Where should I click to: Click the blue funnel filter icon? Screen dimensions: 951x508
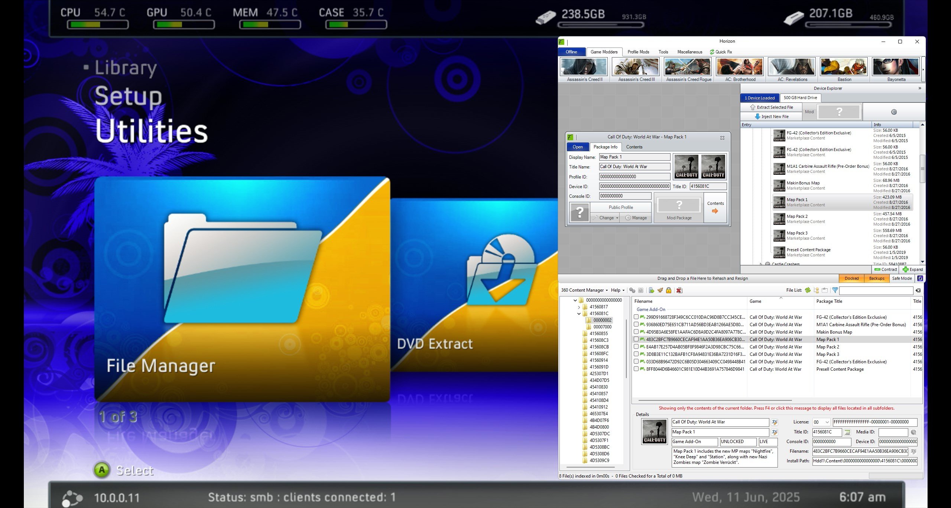[835, 290]
